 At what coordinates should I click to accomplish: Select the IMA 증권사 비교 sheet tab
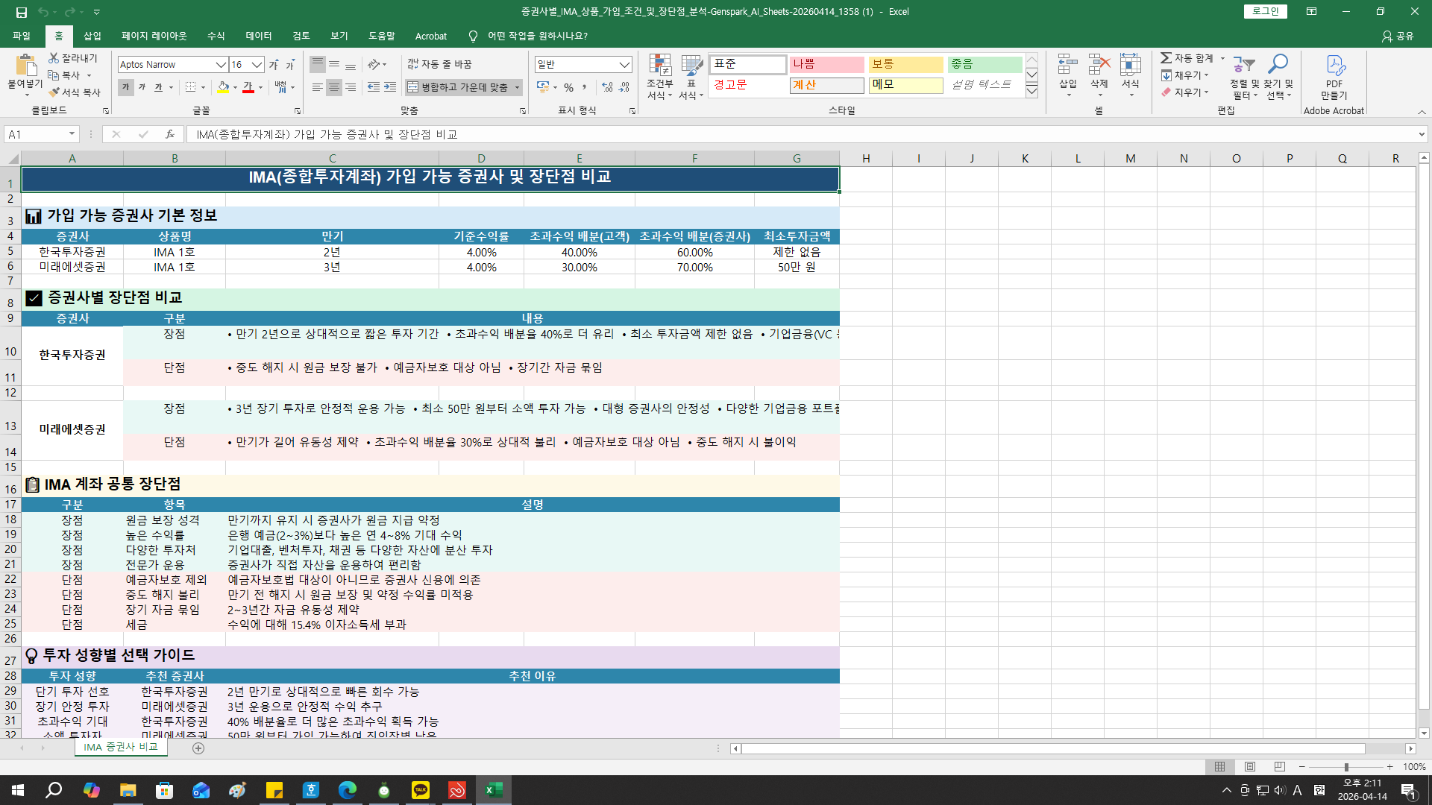[x=121, y=747]
